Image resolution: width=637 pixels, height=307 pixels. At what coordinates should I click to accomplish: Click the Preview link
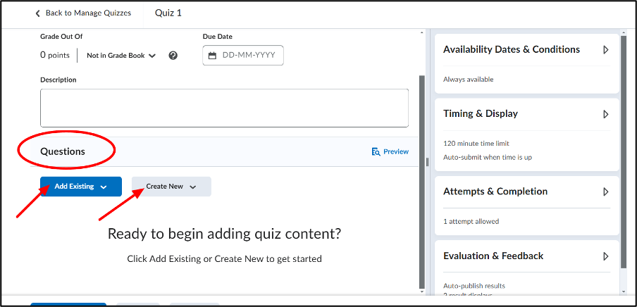click(396, 151)
